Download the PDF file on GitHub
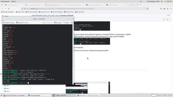The height and width of the screenshot is (97, 173). (164, 19)
